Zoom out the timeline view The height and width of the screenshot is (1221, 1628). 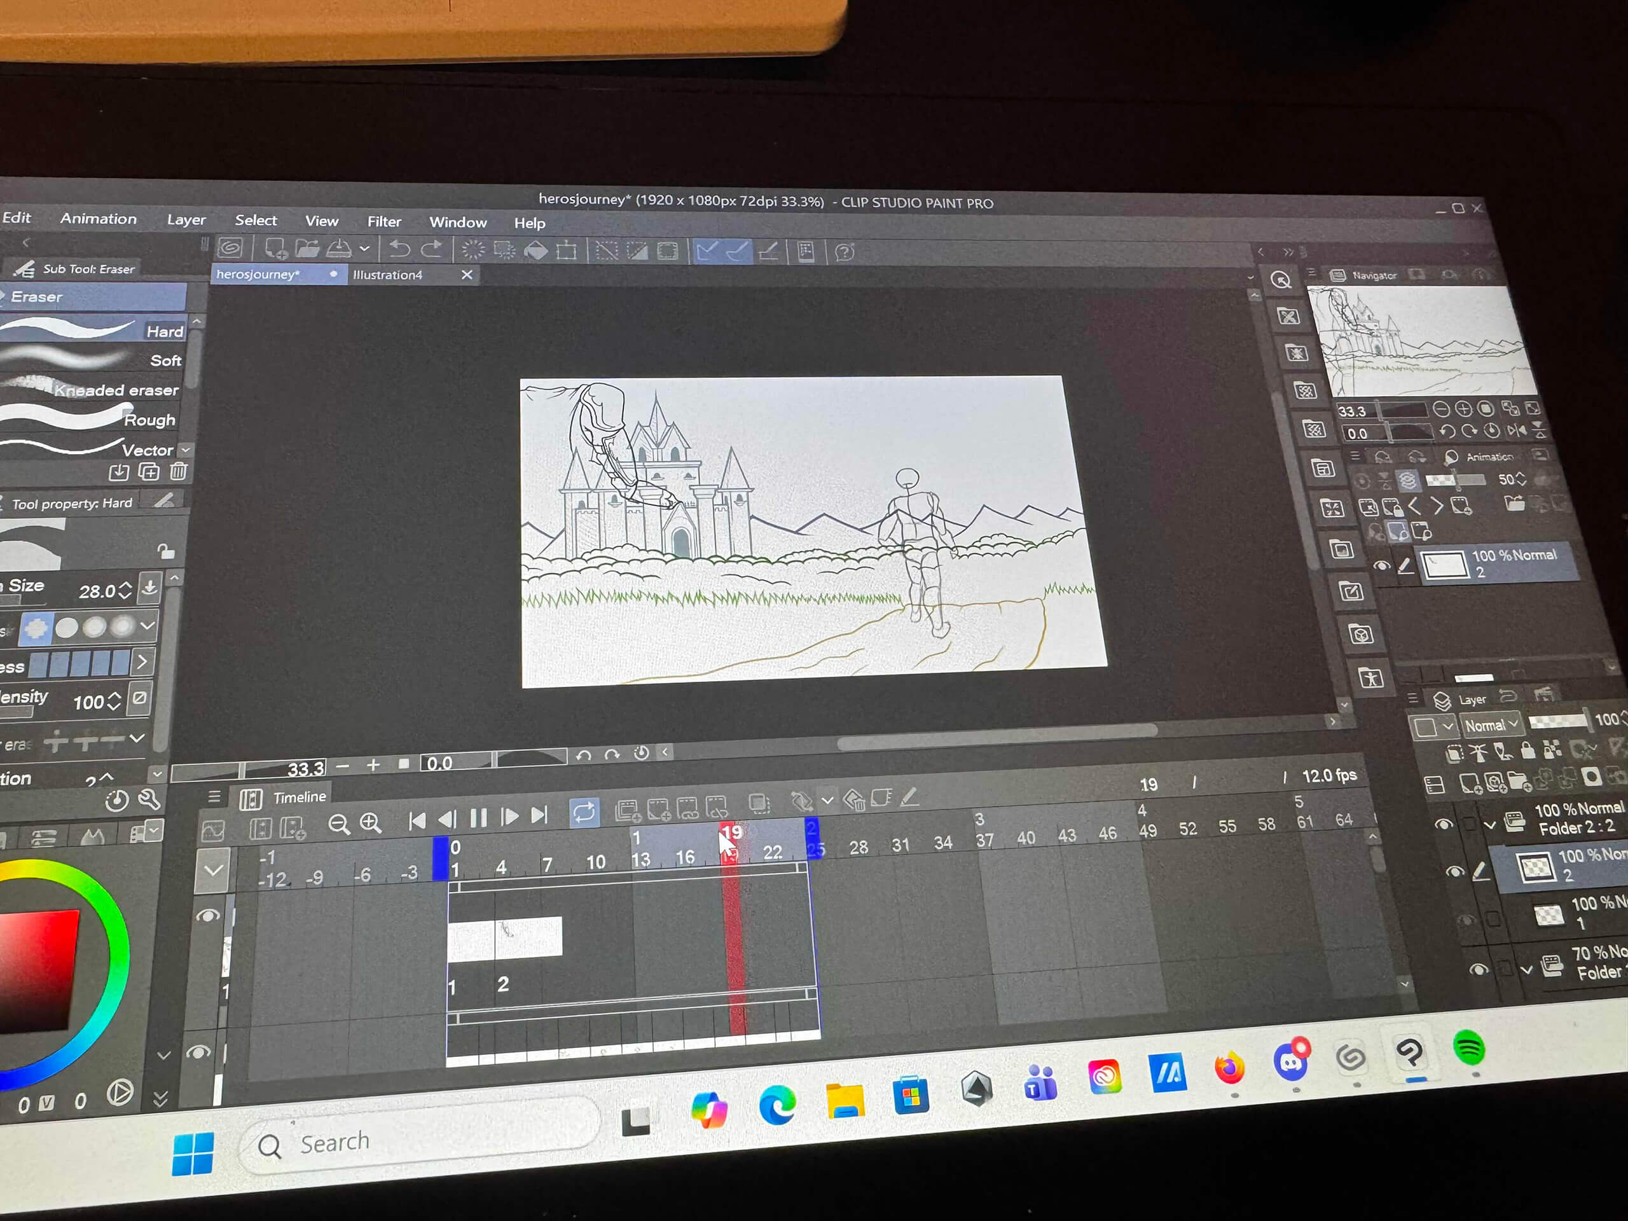338,824
